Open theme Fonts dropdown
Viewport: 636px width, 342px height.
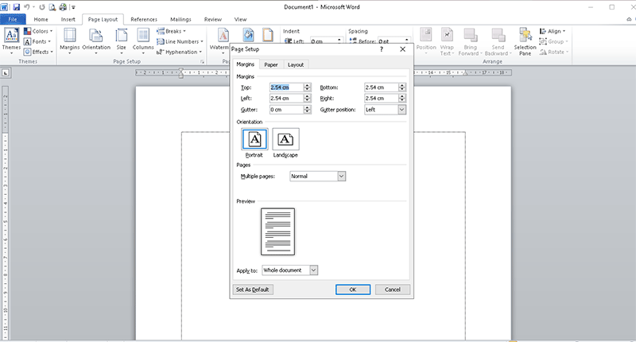point(37,41)
